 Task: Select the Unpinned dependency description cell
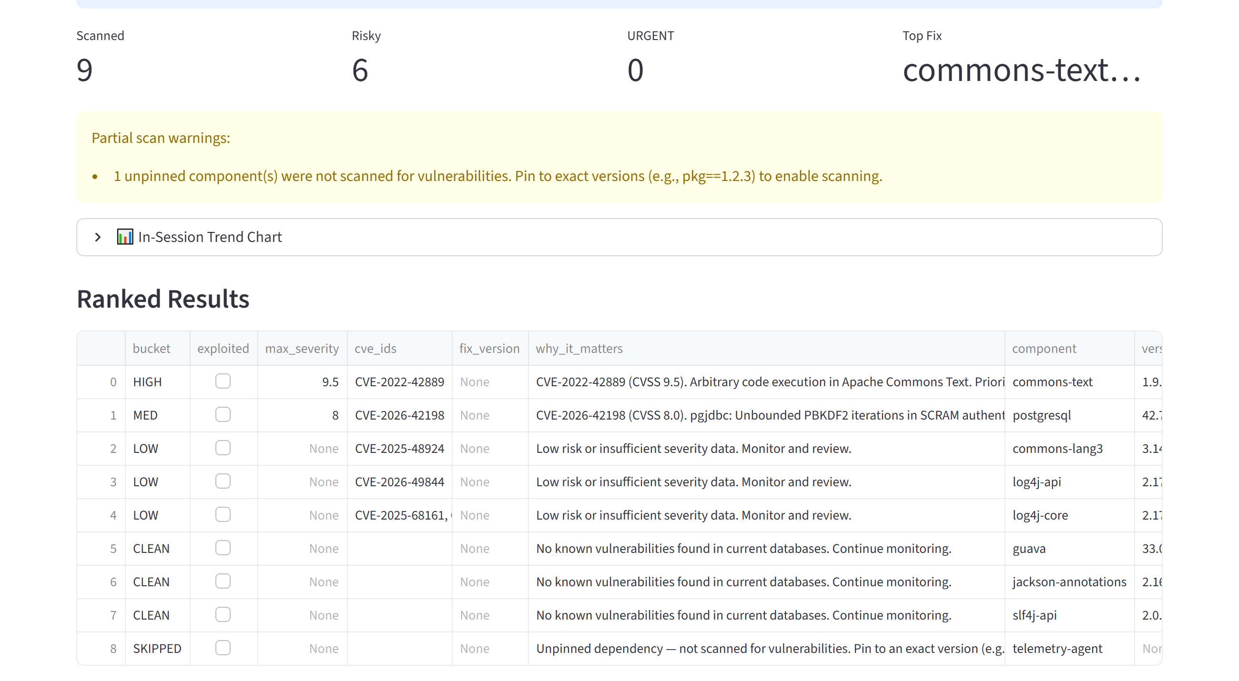[x=766, y=648]
